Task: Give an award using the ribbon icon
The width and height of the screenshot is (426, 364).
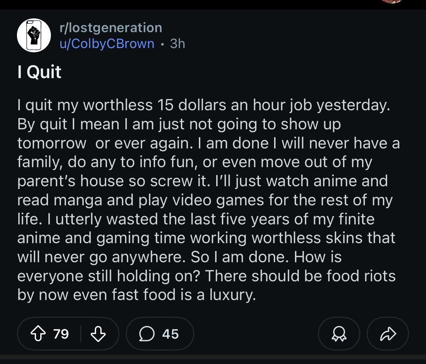Action: (x=338, y=334)
